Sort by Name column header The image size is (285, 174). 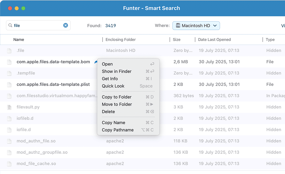(19, 40)
